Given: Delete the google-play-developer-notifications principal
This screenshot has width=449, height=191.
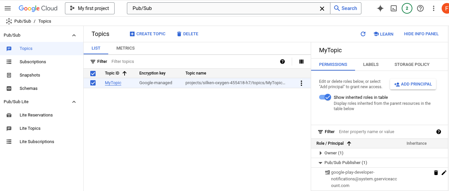Looking at the screenshot, I should [436, 172].
